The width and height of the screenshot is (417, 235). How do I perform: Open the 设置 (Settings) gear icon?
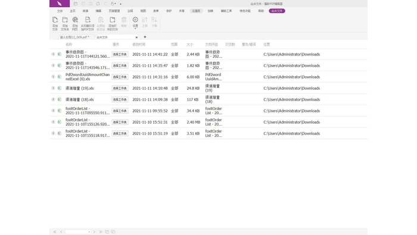click(x=135, y=20)
